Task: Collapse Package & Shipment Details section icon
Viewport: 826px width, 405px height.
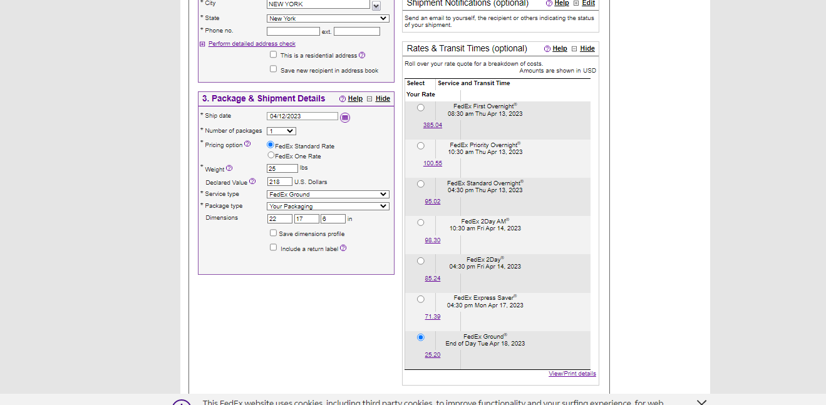Action: (369, 99)
